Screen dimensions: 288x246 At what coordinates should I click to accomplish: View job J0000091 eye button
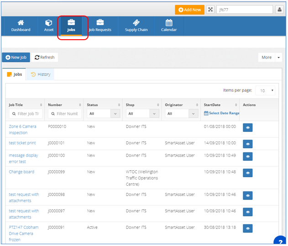[247, 228]
